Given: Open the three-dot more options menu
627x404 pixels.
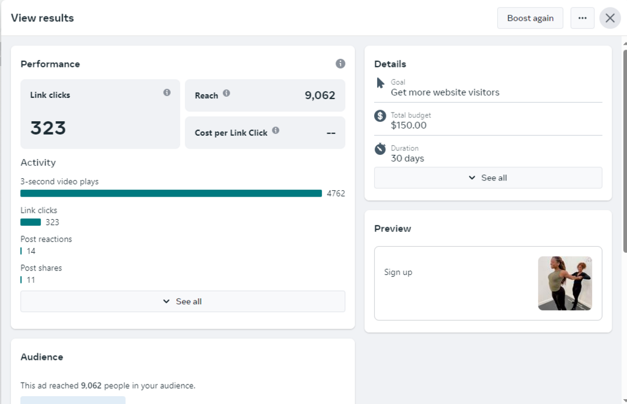Looking at the screenshot, I should [582, 18].
